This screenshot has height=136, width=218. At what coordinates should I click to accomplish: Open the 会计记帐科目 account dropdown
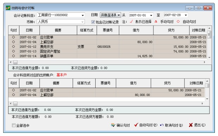coord(83,15)
